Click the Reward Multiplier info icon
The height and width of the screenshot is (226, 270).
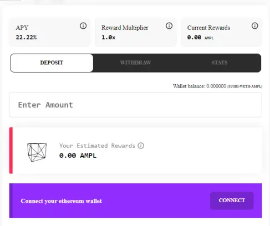169,25
